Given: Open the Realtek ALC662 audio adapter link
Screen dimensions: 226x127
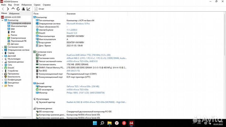Looking at the screenshot, I should pyautogui.click(x=96, y=102).
